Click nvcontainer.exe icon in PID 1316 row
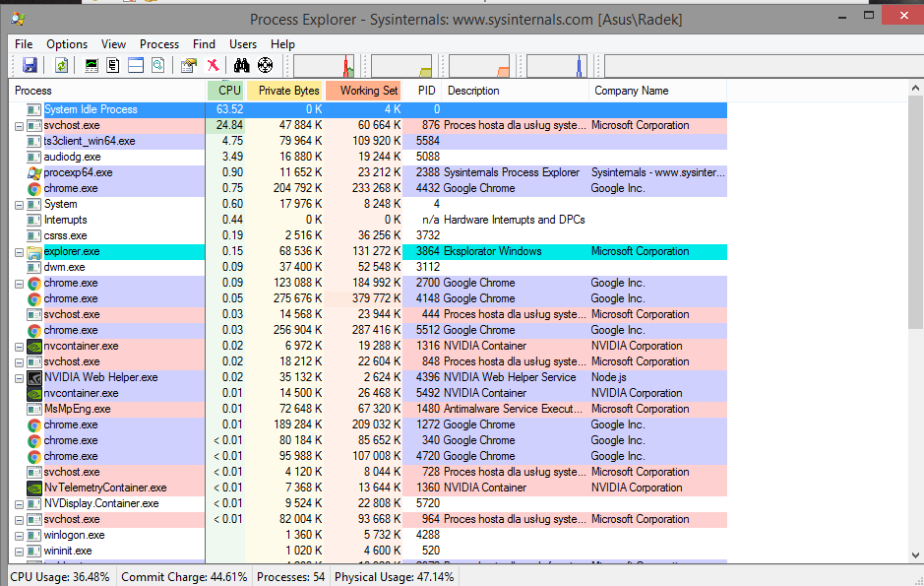 coord(34,346)
